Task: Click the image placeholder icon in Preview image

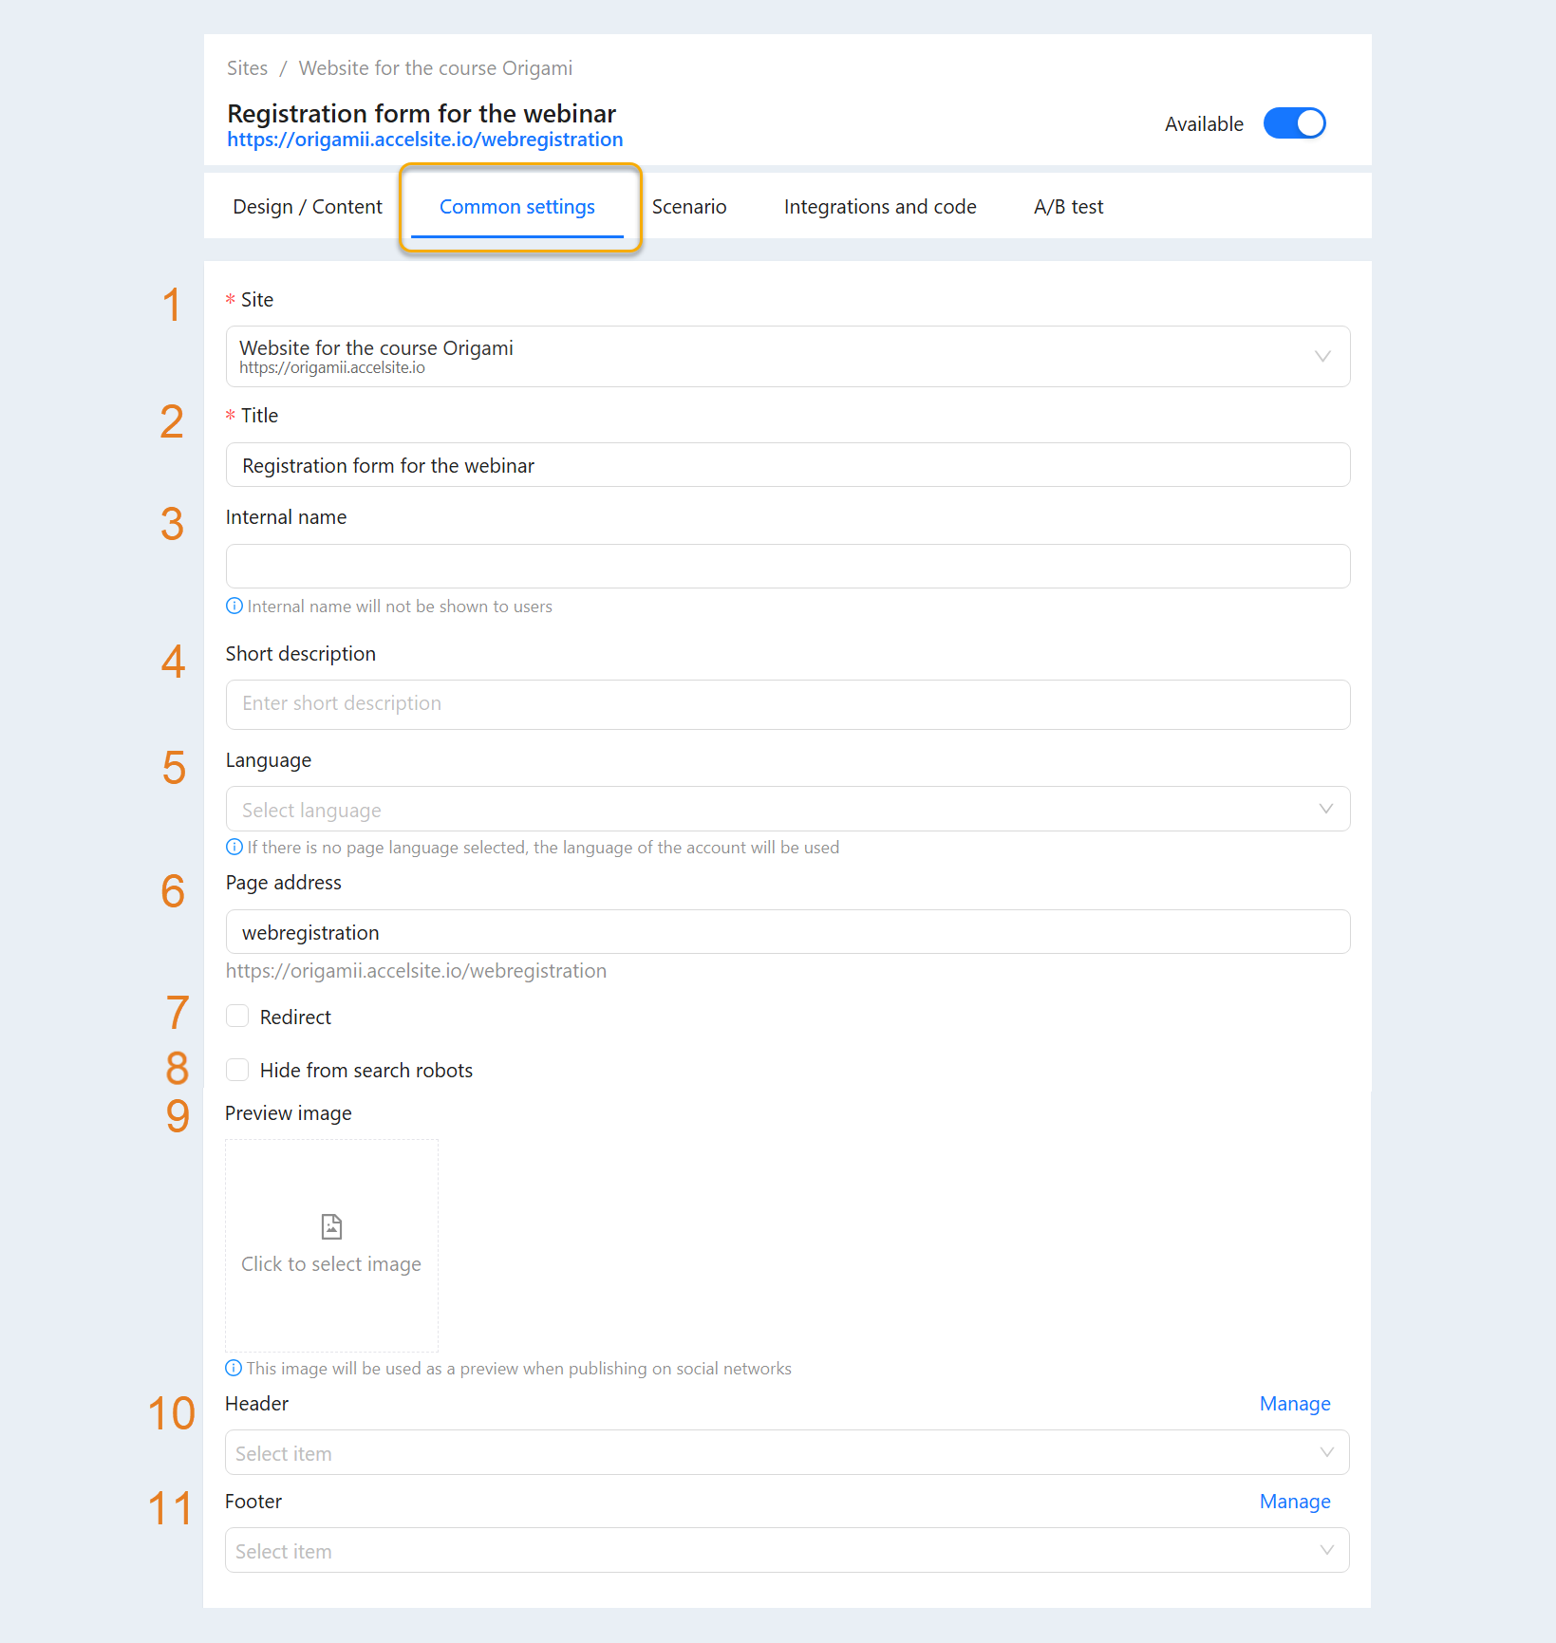Action: point(331,1226)
